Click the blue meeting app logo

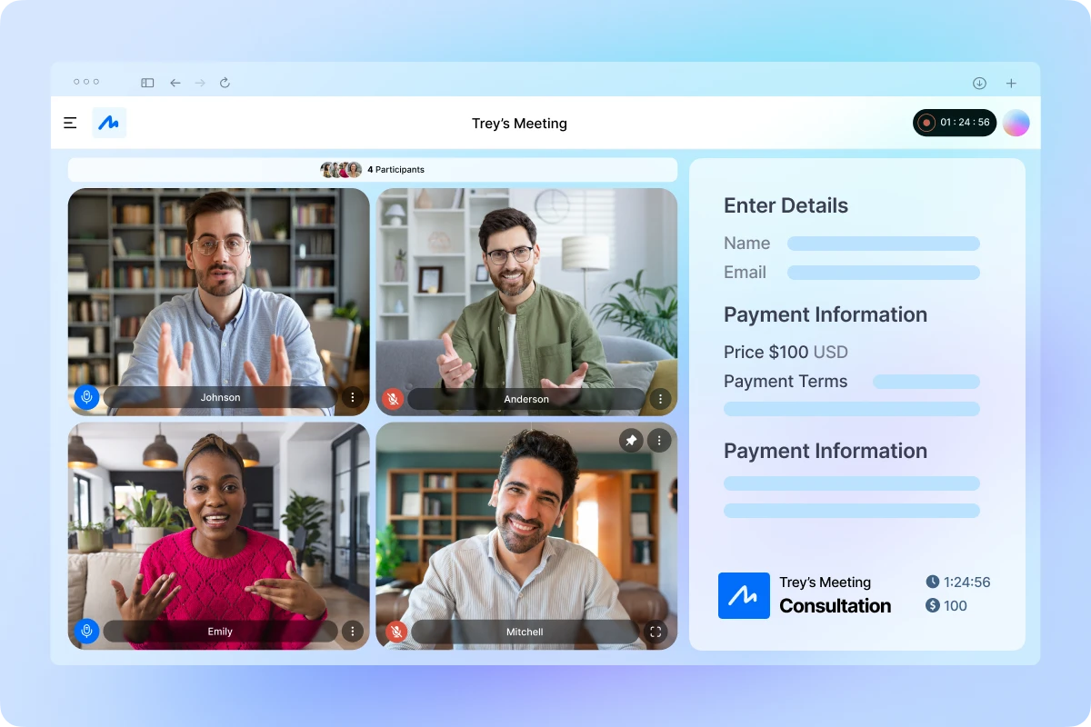click(x=109, y=122)
